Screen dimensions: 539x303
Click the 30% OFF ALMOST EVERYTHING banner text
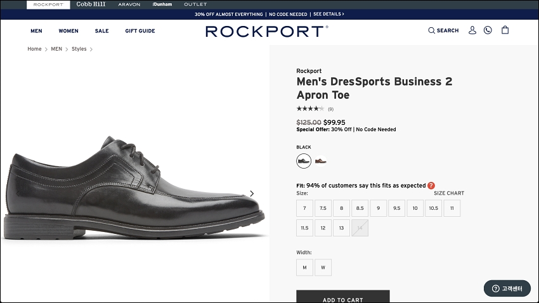pos(228,15)
